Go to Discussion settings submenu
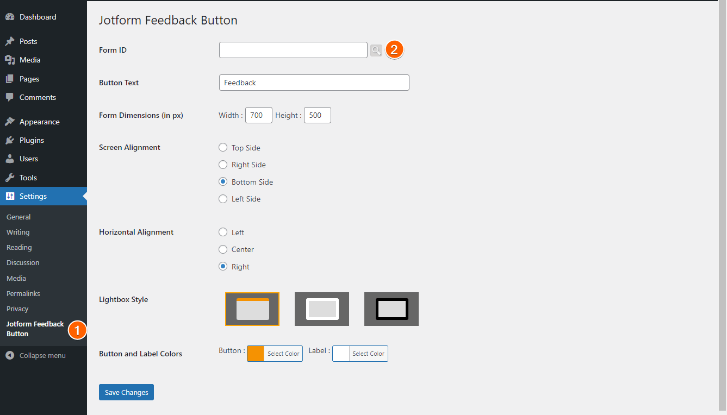Screen dimensions: 727x415 [x=23, y=262]
